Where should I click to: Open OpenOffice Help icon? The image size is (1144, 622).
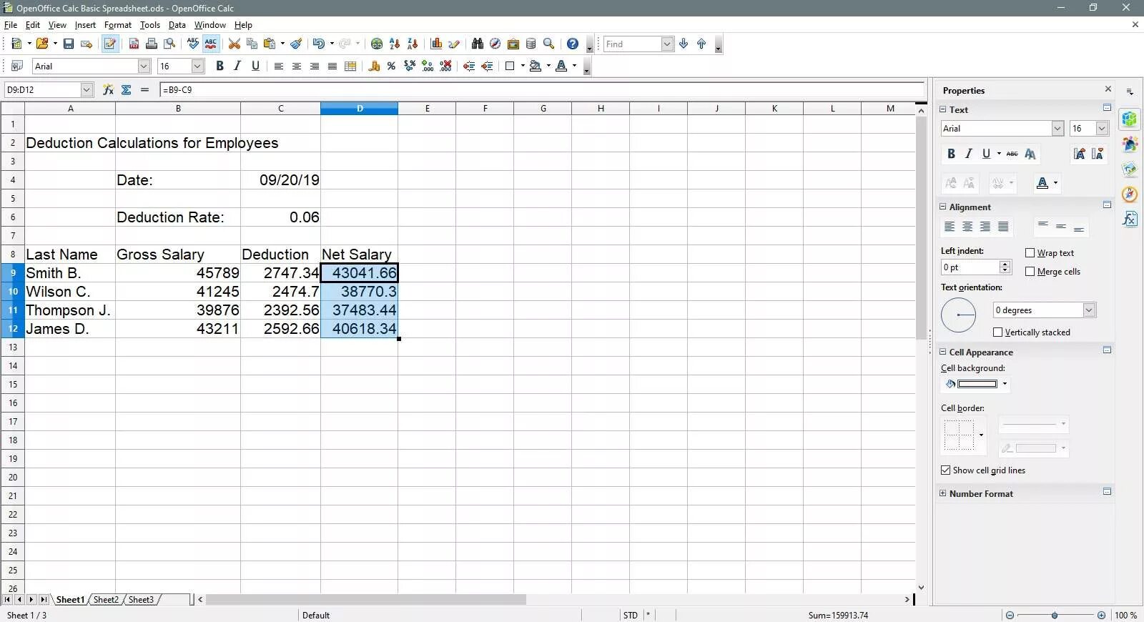point(572,44)
